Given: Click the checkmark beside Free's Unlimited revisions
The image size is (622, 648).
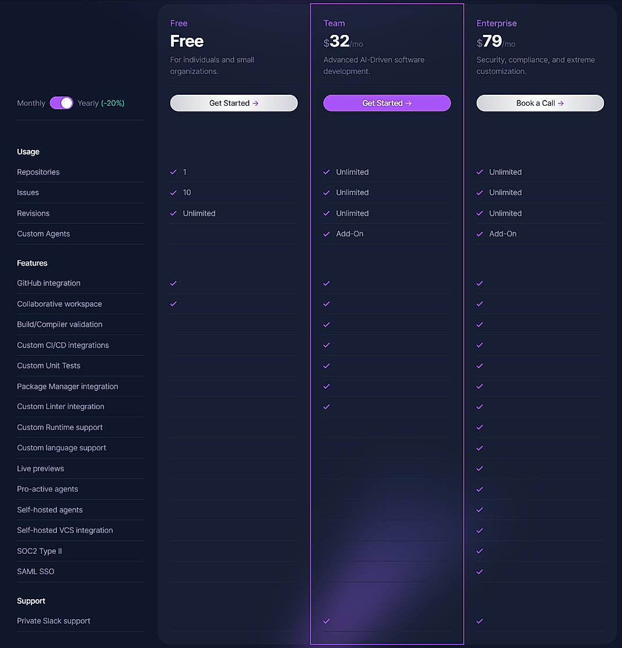Looking at the screenshot, I should point(173,213).
